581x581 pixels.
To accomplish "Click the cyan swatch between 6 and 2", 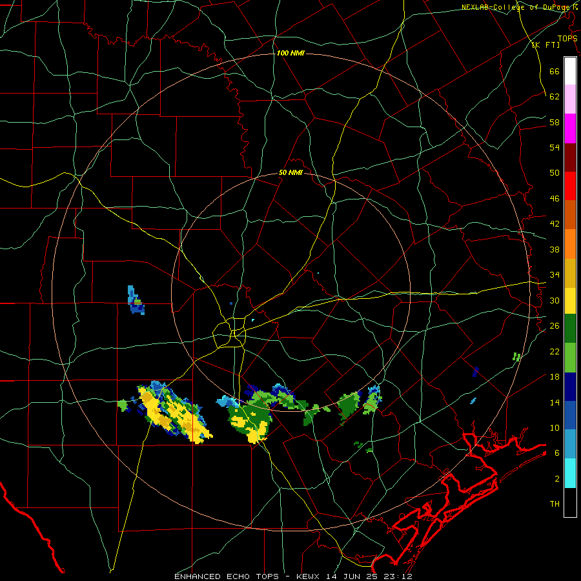I will click(570, 473).
